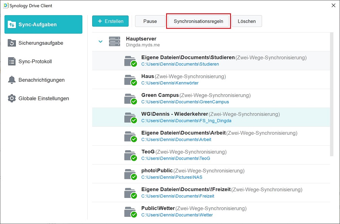This screenshot has width=340, height=224.
Task: Click the Sync-Protokoll log icon
Action: (12, 61)
